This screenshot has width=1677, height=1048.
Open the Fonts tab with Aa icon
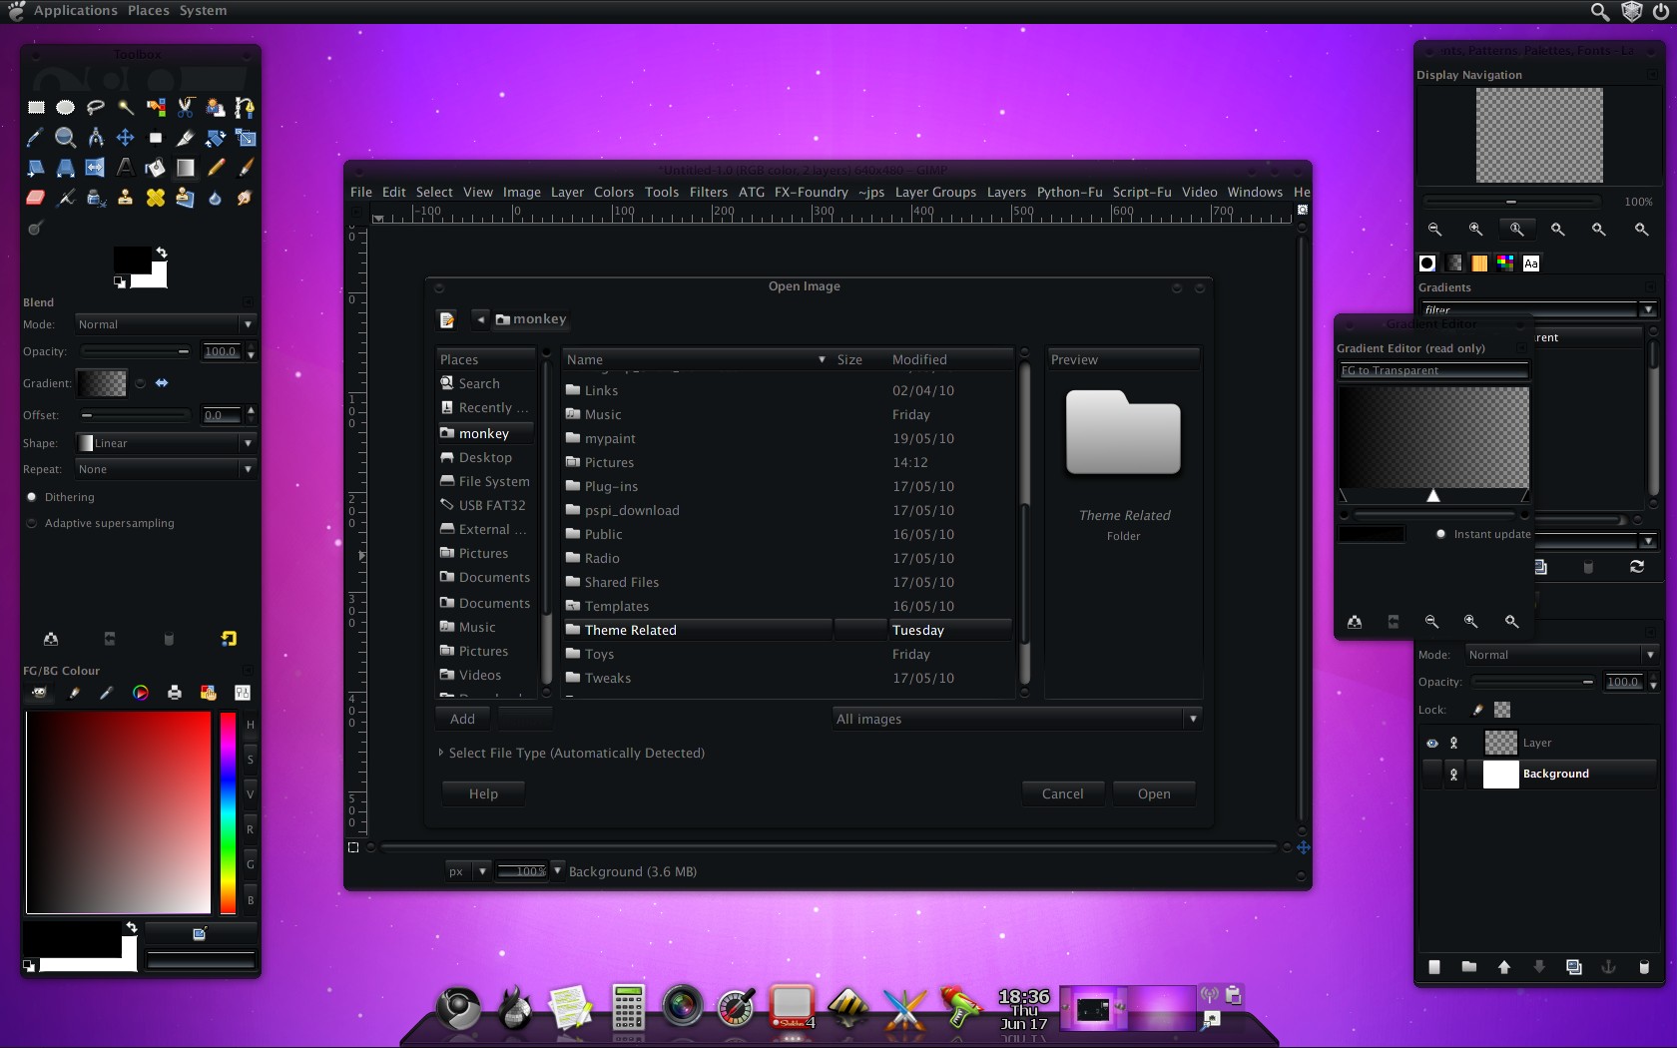(1531, 263)
